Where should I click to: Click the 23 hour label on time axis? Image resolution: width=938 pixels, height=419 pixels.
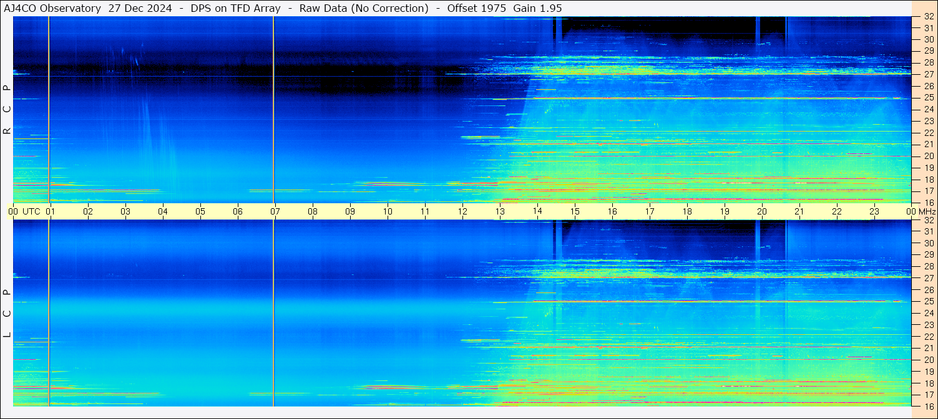click(874, 211)
